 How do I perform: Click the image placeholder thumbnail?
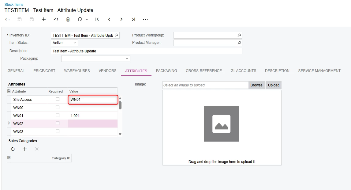point(221,124)
